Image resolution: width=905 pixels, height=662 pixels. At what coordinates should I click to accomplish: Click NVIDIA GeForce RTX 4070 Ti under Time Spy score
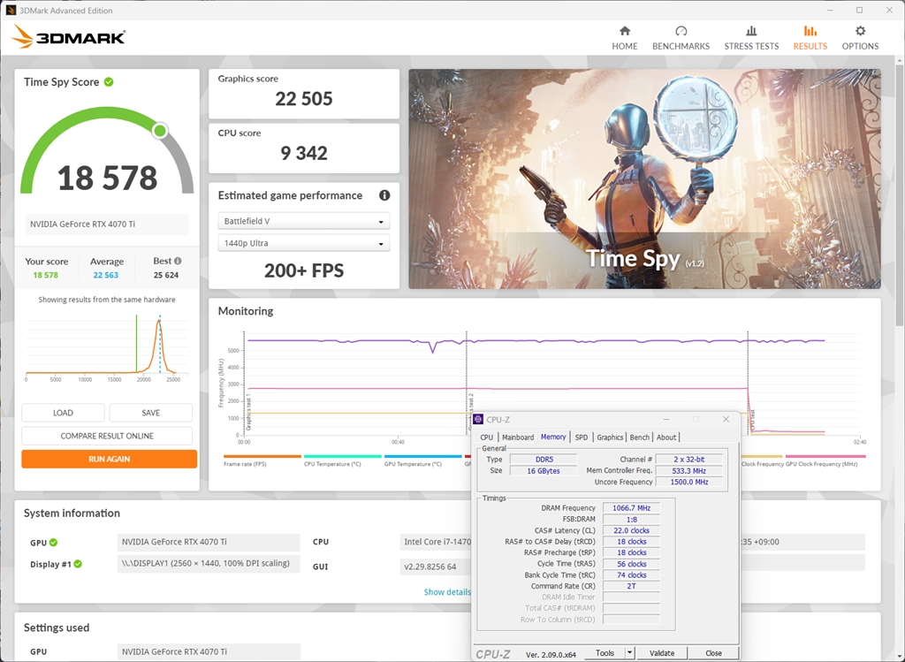click(107, 224)
